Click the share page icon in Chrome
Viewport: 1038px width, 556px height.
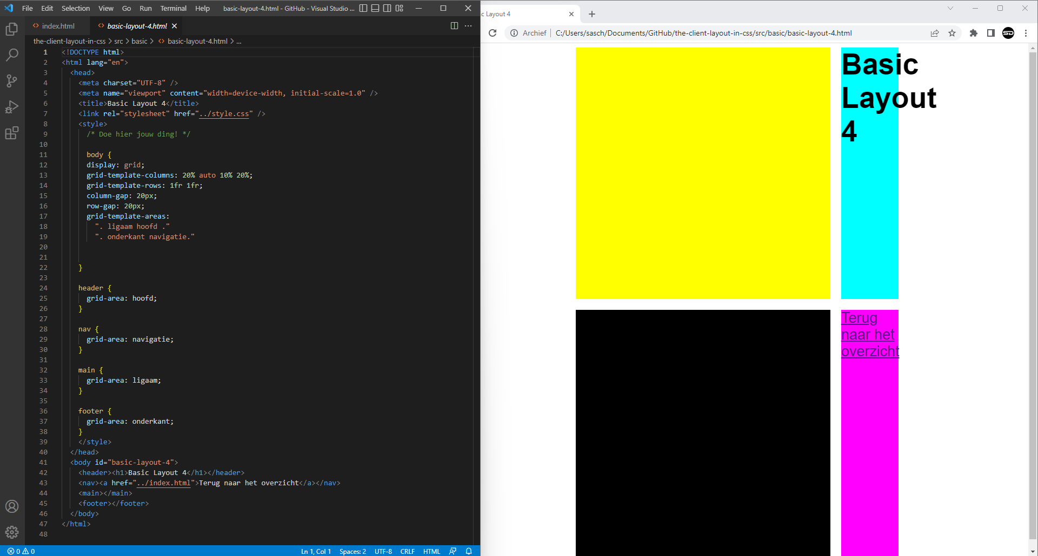935,33
